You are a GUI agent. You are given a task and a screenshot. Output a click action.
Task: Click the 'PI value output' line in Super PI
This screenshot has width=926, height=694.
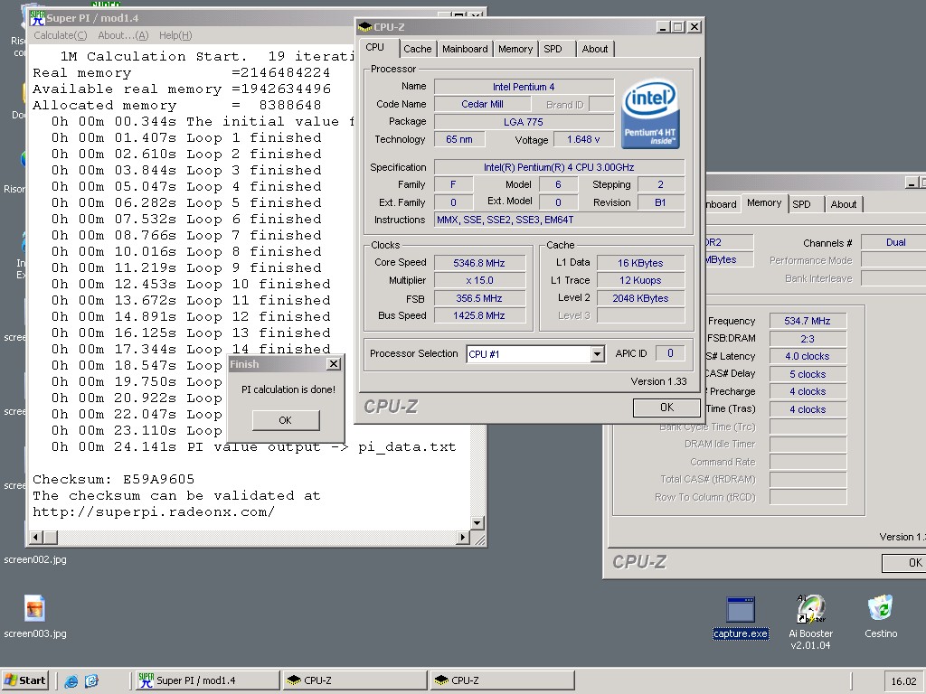[254, 446]
